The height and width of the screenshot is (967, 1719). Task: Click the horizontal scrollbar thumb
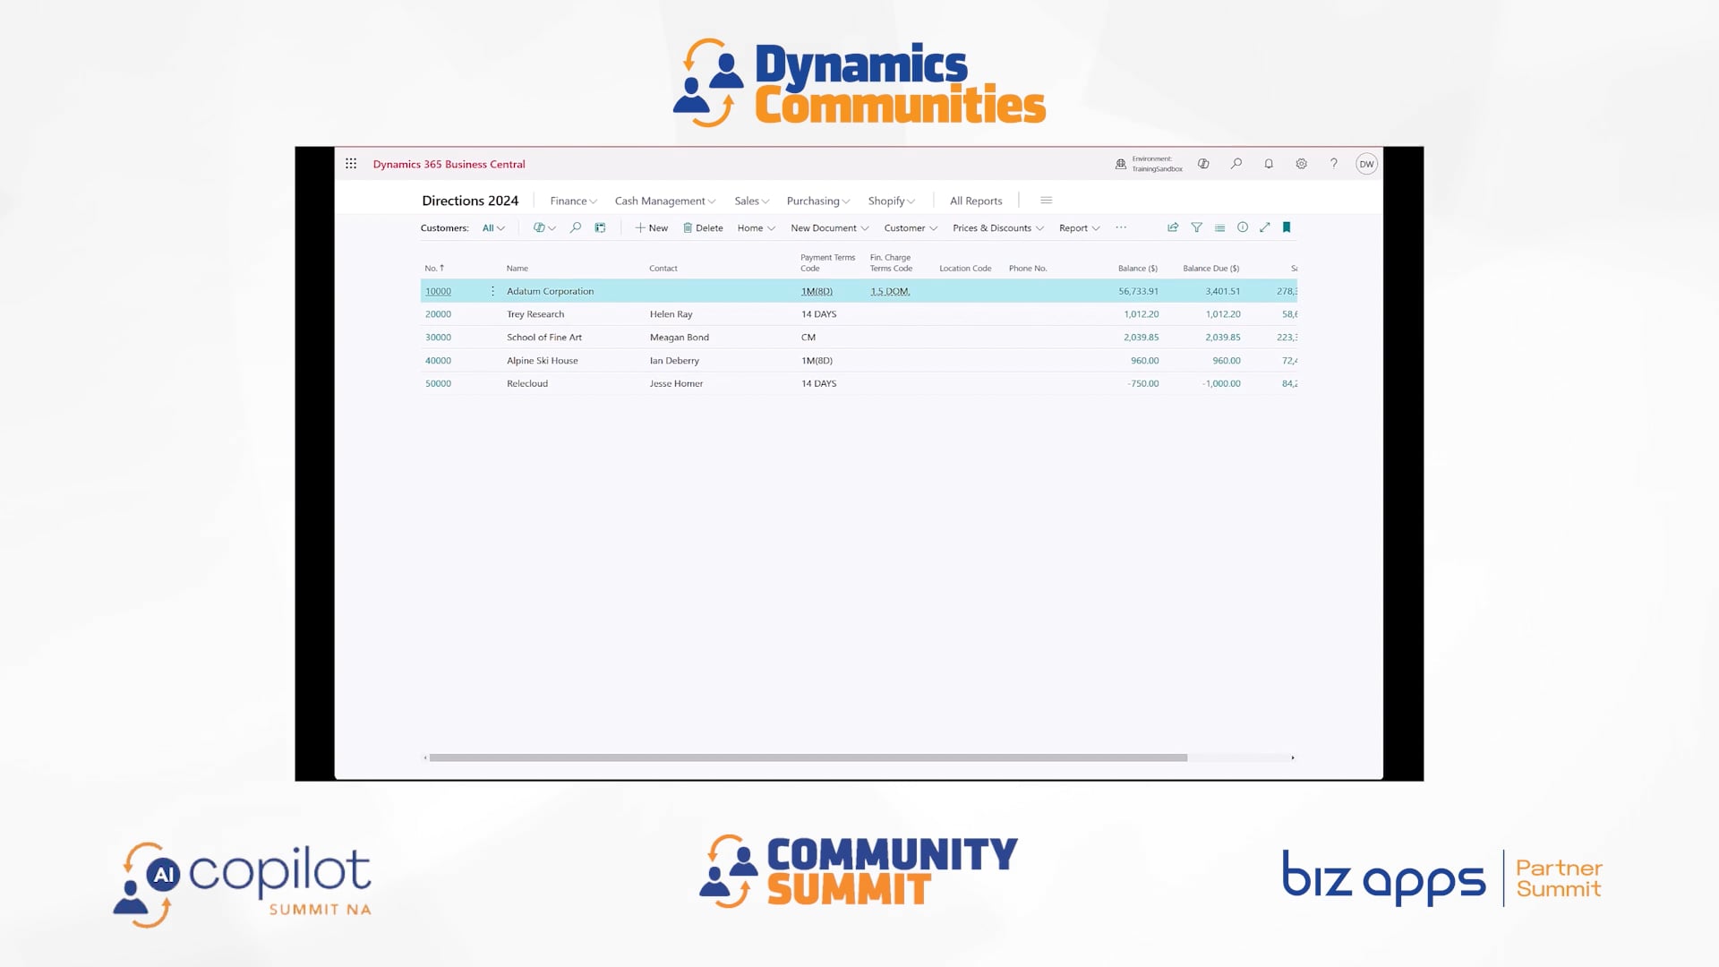tap(808, 757)
